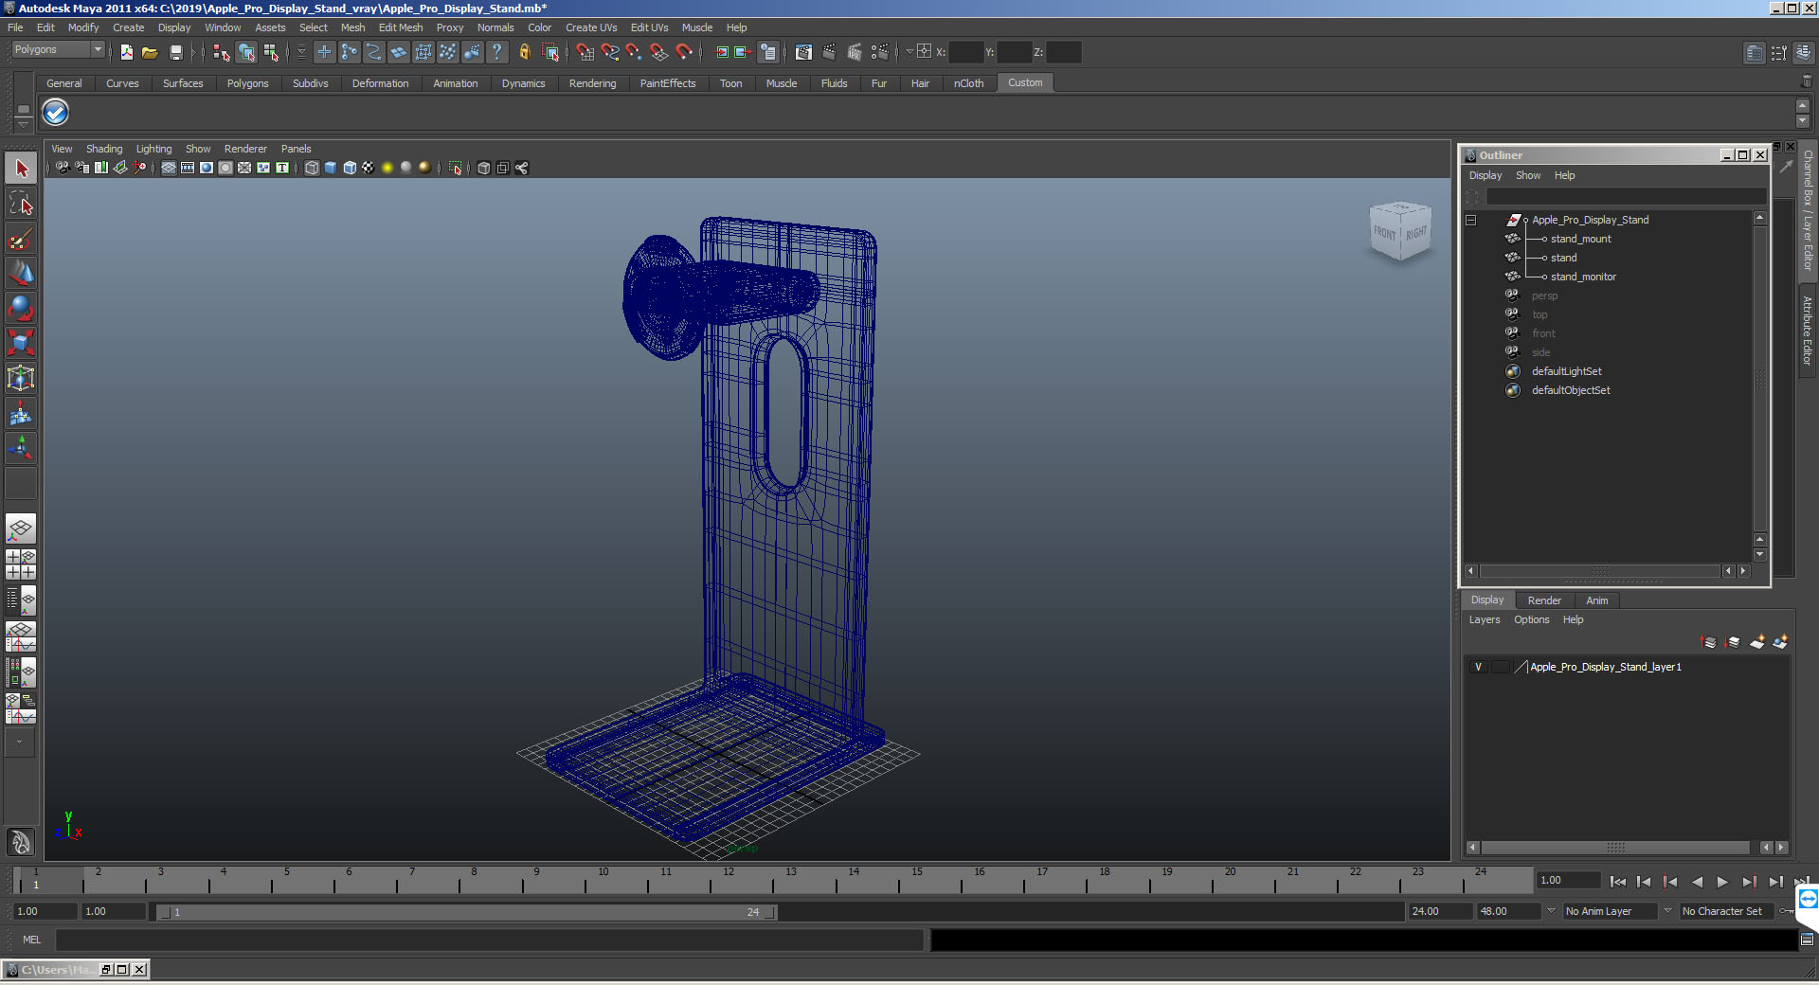Expand hidden toolbar section near Save
Image resolution: width=1819 pixels, height=985 pixels.
193,52
